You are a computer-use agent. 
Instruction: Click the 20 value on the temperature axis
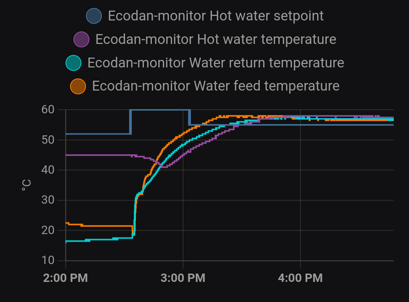(48, 230)
